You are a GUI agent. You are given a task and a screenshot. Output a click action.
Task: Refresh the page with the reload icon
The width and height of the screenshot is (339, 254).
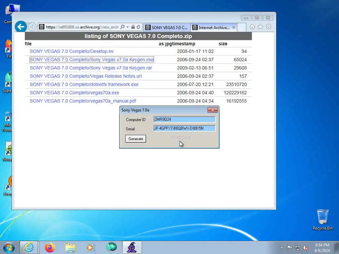pyautogui.click(x=138, y=27)
